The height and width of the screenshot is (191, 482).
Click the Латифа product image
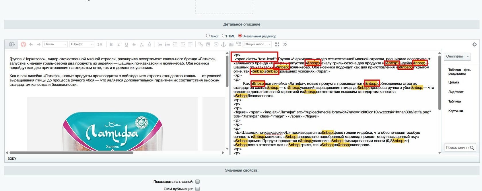pyautogui.click(x=112, y=124)
